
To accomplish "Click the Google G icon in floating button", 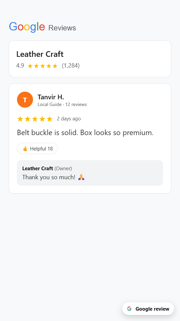I will 129,309.
